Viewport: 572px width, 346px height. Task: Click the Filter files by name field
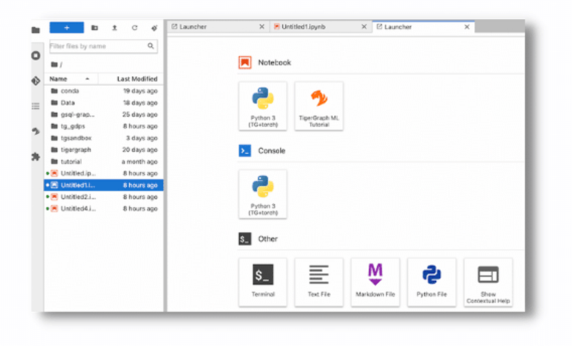[103, 46]
